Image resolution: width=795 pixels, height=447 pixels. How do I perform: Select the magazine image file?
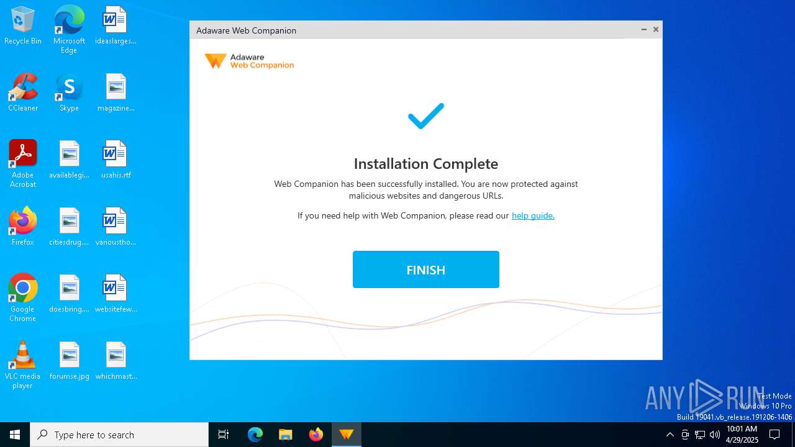coord(116,93)
